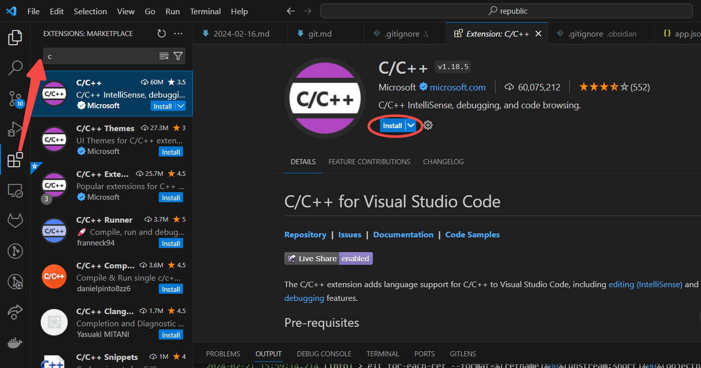The height and width of the screenshot is (368, 701).
Task: Switch to the 2024-02-16.md tab
Action: tap(241, 34)
